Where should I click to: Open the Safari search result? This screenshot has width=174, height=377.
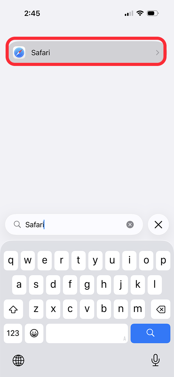[x=86, y=53]
